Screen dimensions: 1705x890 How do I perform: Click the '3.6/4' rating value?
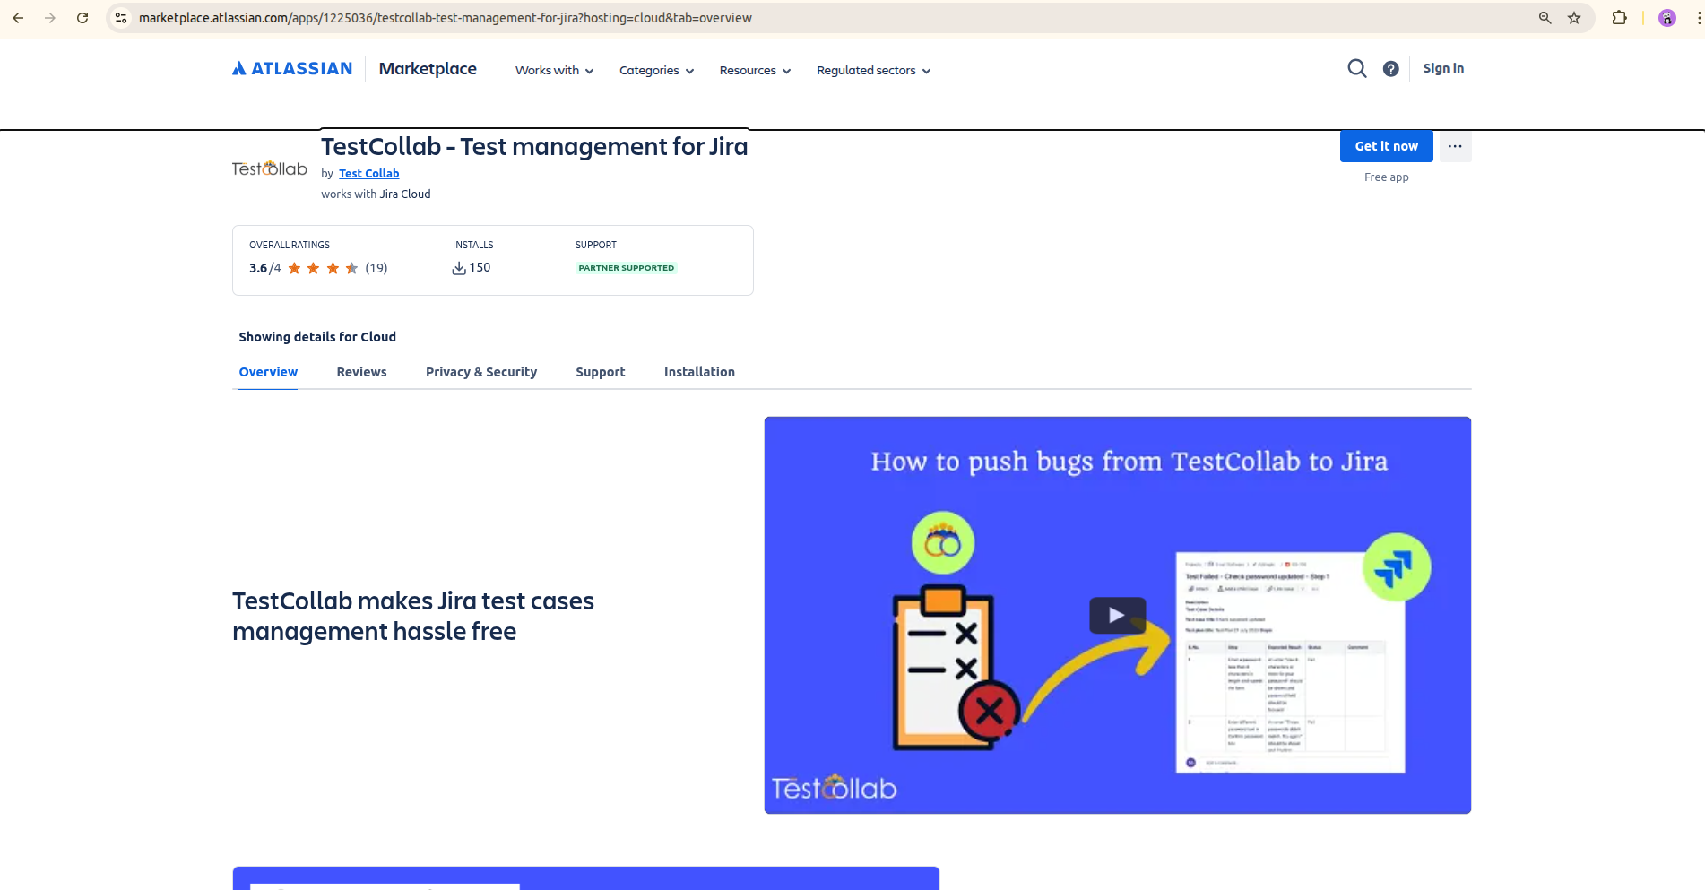tap(264, 268)
